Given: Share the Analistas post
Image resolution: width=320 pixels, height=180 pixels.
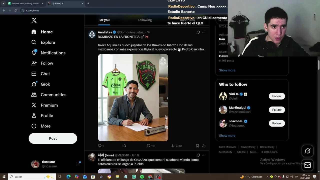Looking at the screenshot, I should click(204, 146).
